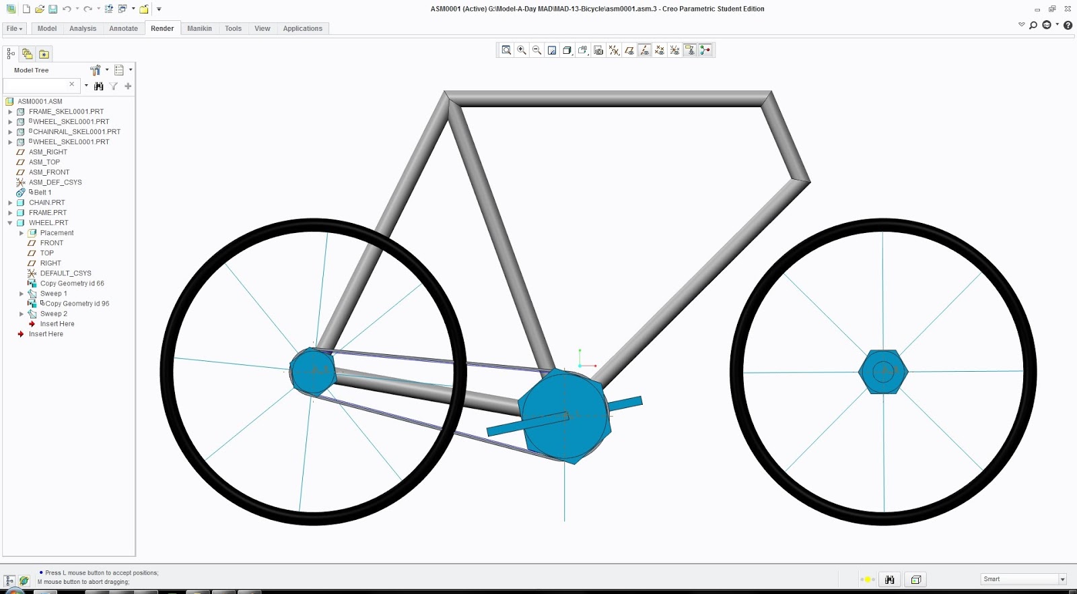Expand CHAIN.PRT tree node
The image size is (1077, 594).
pos(10,203)
